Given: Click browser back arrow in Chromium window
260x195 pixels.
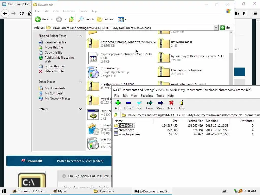Looking at the screenshot, I should point(5,13).
